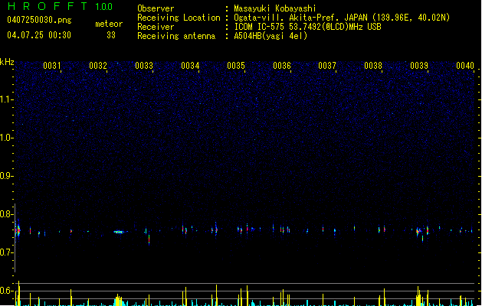This screenshot has height=306, width=482.
Task: Click the 0035 time marker
Action: (x=236, y=66)
